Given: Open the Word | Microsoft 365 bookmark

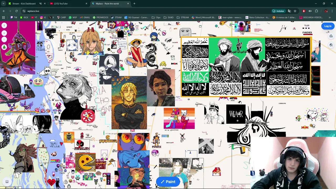Looking at the screenshot, I should [x=204, y=18].
